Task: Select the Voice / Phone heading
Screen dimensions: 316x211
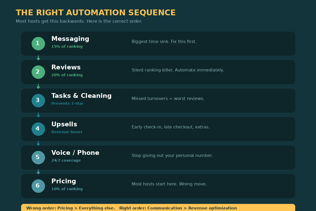Action: pyautogui.click(x=75, y=153)
